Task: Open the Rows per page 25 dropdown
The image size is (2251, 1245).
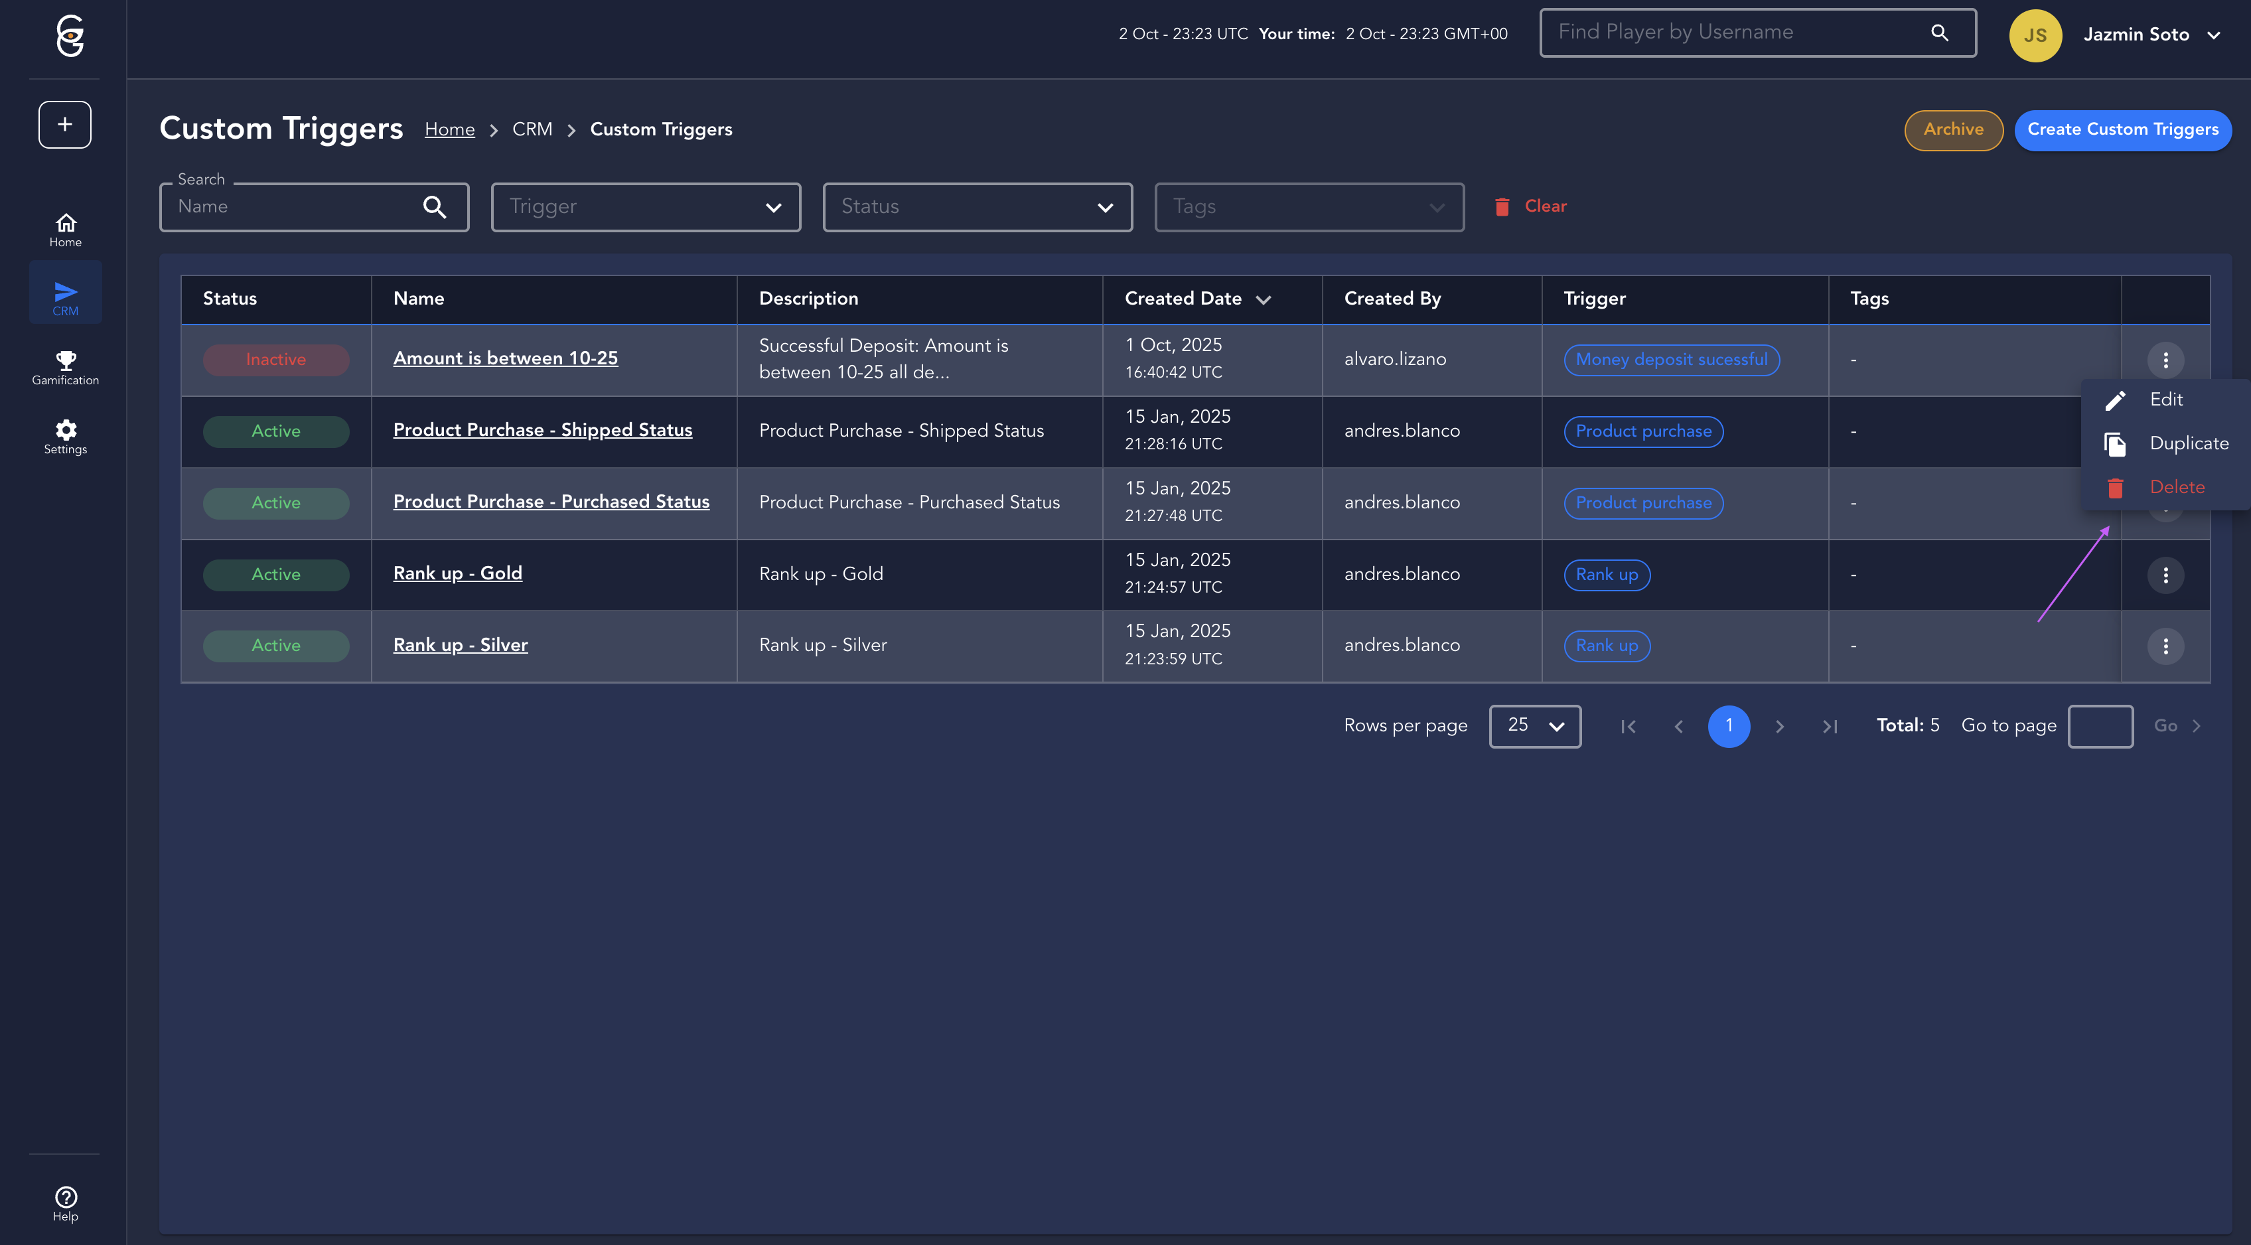Action: pos(1534,726)
